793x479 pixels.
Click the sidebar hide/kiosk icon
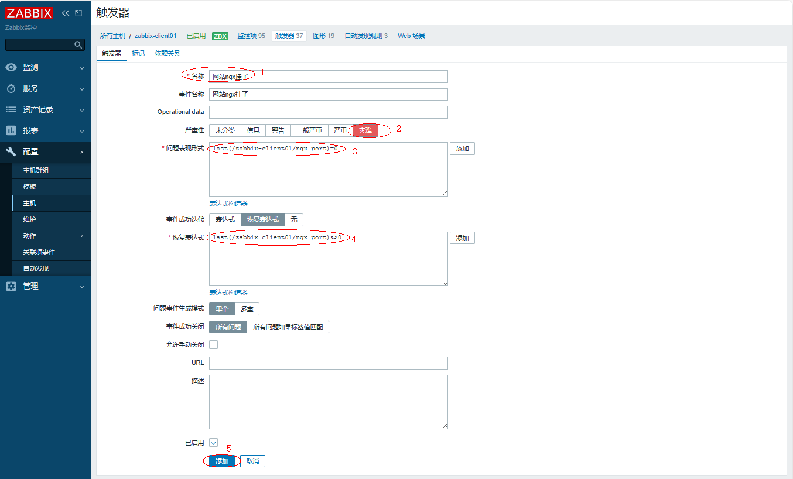[78, 13]
